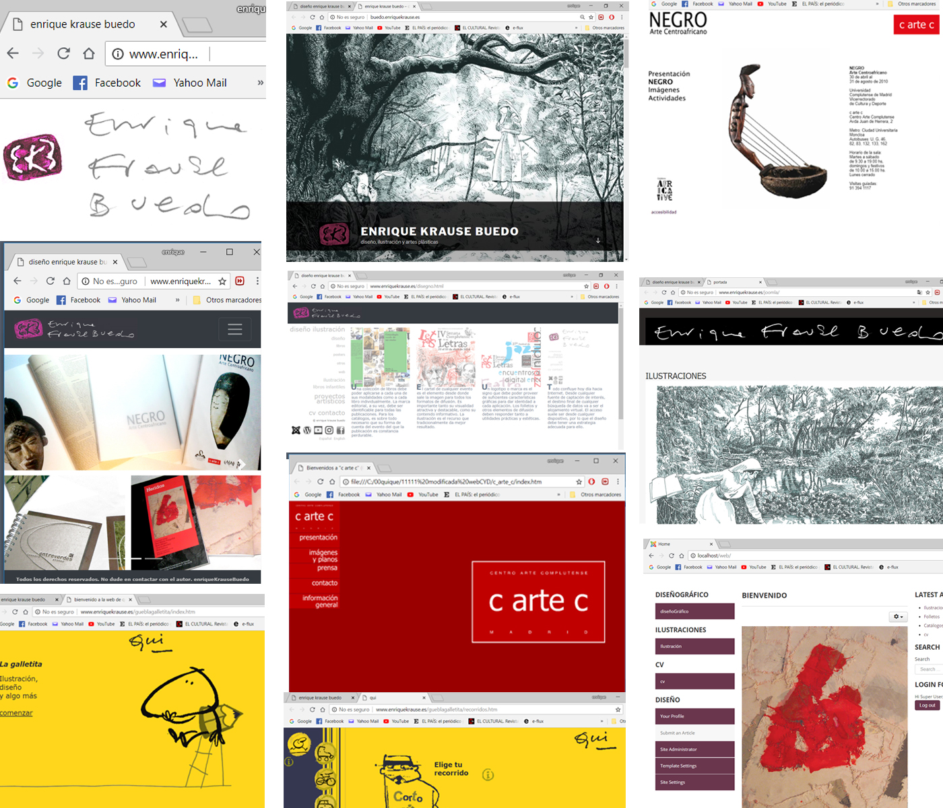Click 'diseño ilustración' heading on disegno page

(317, 330)
